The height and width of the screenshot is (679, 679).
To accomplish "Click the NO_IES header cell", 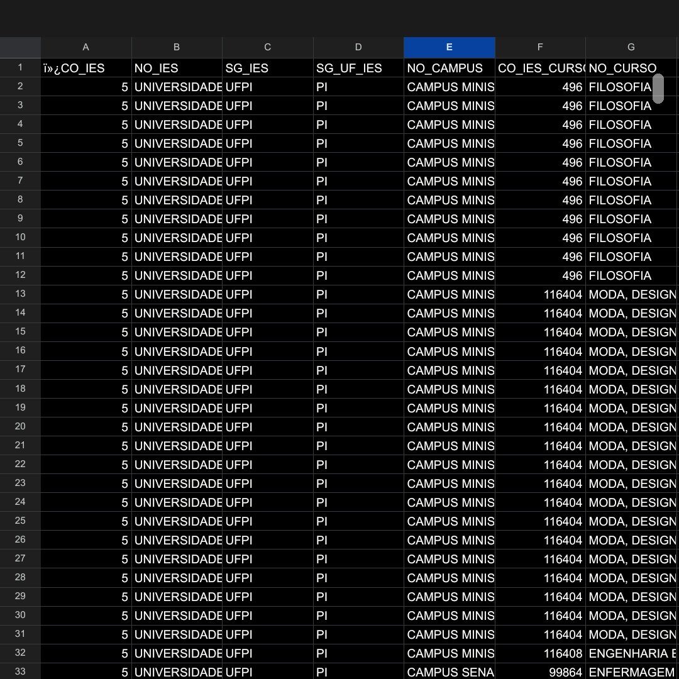I will point(177,68).
